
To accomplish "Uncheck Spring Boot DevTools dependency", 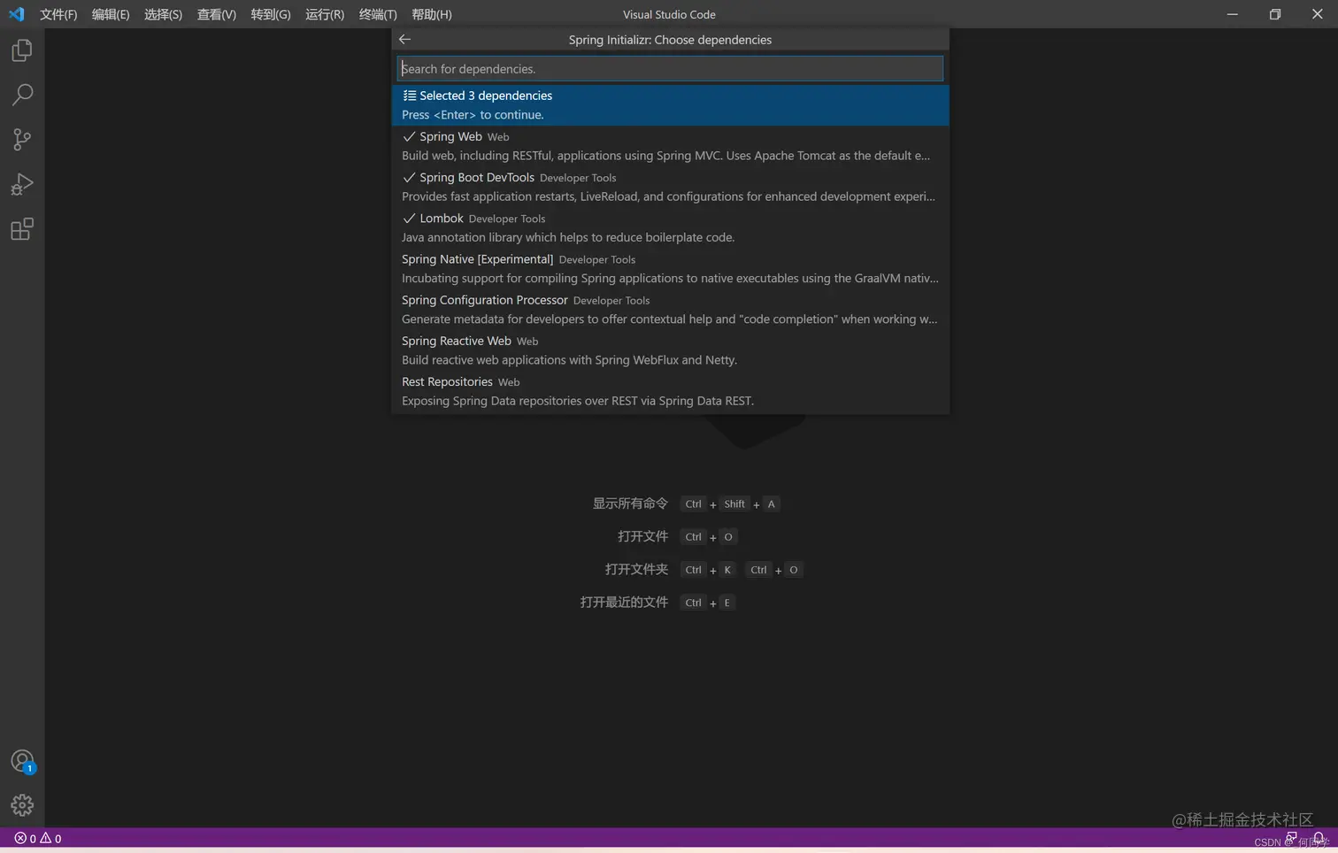I will [x=670, y=187].
